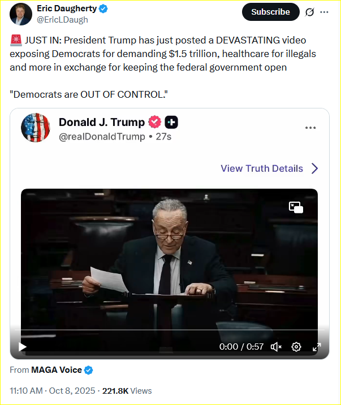
Task: Click Eric Daugherty's blue verified badge
Action: [103, 9]
